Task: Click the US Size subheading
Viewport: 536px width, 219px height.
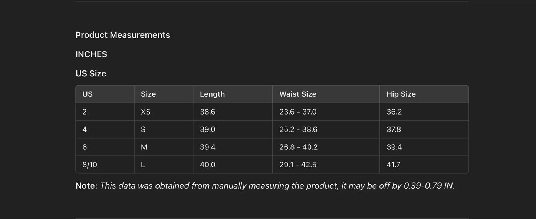Action: pos(91,73)
